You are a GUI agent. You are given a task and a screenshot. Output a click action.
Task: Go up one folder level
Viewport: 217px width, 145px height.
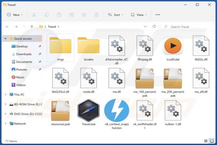click(32, 27)
